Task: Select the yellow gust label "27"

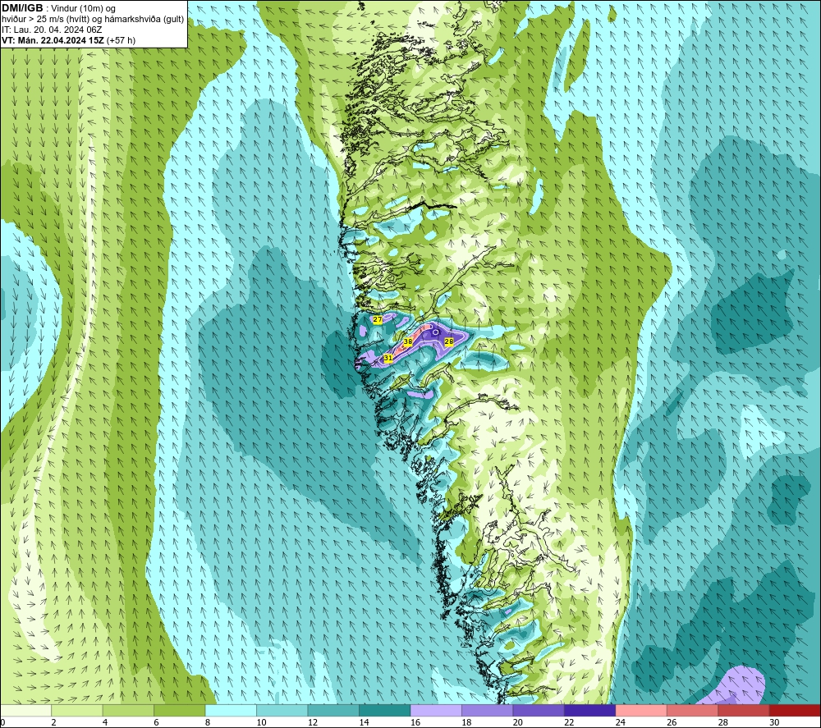Action: (x=377, y=319)
